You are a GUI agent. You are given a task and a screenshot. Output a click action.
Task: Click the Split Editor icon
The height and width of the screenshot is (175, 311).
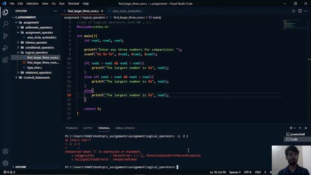click(x=300, y=11)
